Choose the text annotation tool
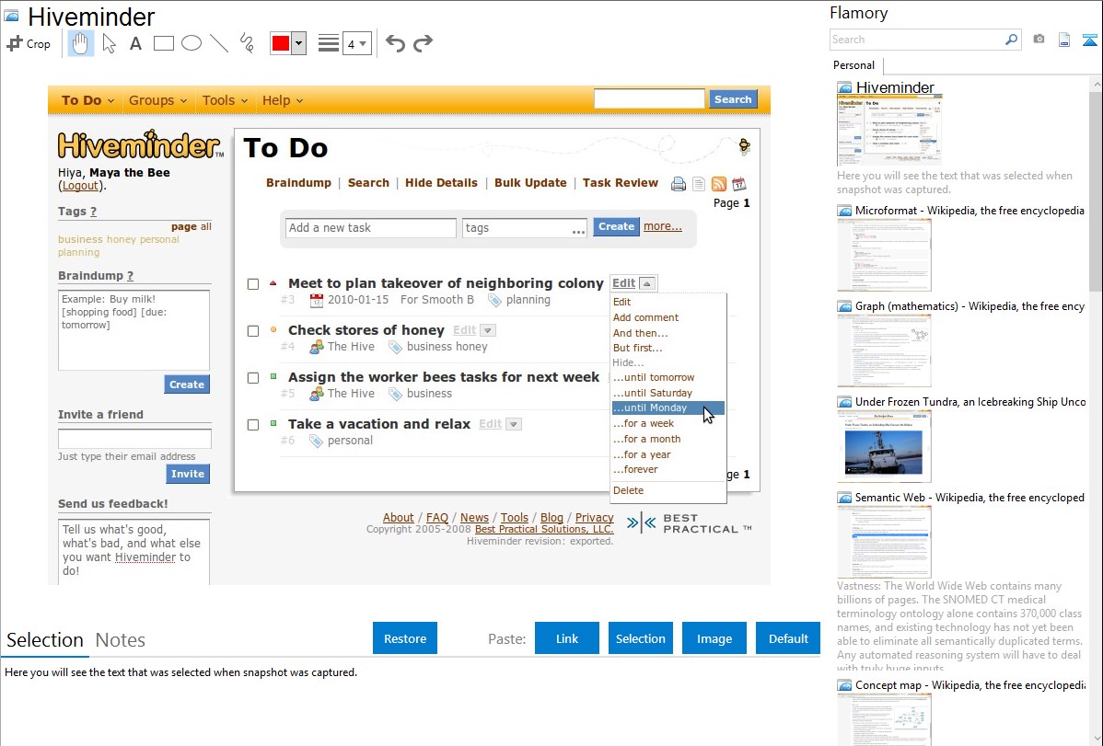Viewport: 1103px width, 746px height. (x=135, y=43)
